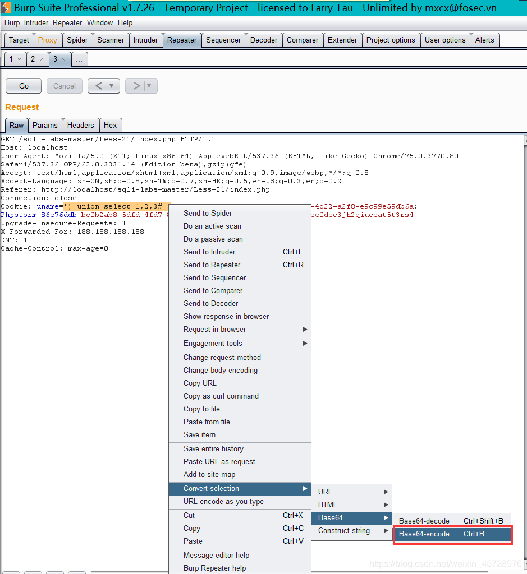Click the highlighted uname cookie payload text
The height and width of the screenshot is (574, 527).
pyautogui.click(x=117, y=206)
